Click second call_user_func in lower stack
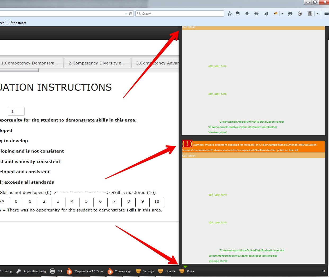Image resolution: width=329 pixels, height=277 pixels. tap(217, 223)
